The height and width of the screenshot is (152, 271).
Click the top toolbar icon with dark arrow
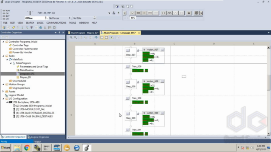117,6
